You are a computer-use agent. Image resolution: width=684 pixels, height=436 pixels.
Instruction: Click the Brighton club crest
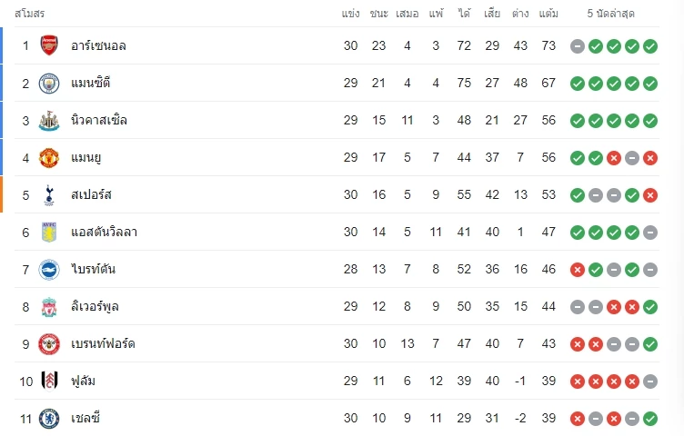(x=49, y=269)
